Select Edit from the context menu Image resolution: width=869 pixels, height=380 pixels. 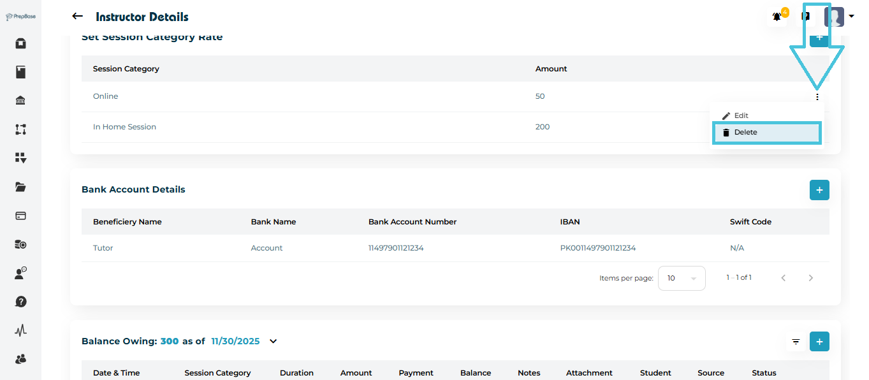click(x=741, y=115)
